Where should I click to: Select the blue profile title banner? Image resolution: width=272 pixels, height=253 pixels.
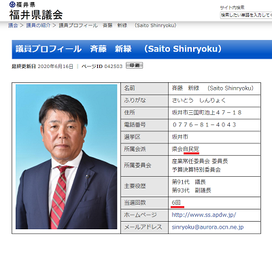[142, 50]
